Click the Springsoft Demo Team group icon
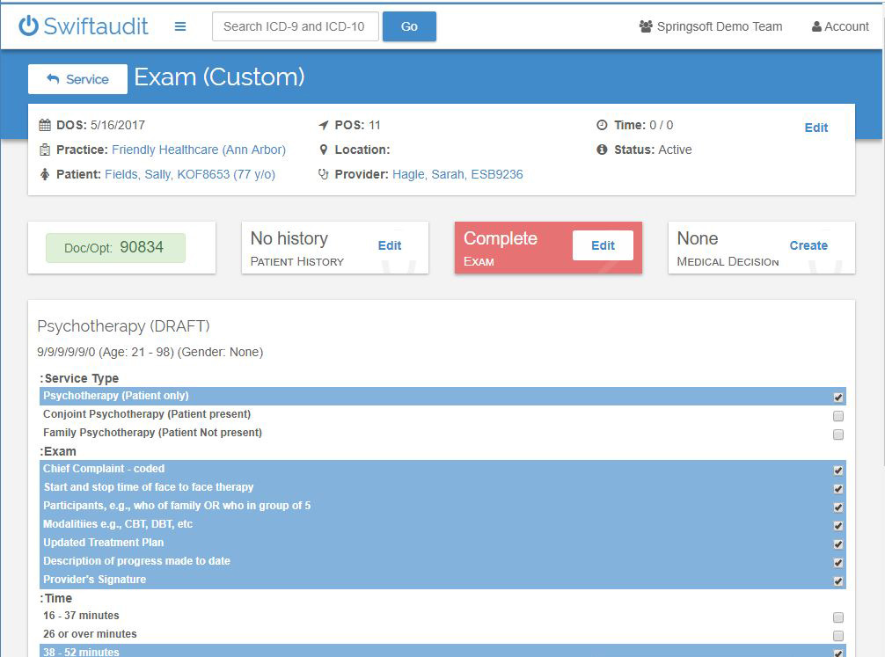Viewport: 885px width, 657px height. click(x=646, y=26)
